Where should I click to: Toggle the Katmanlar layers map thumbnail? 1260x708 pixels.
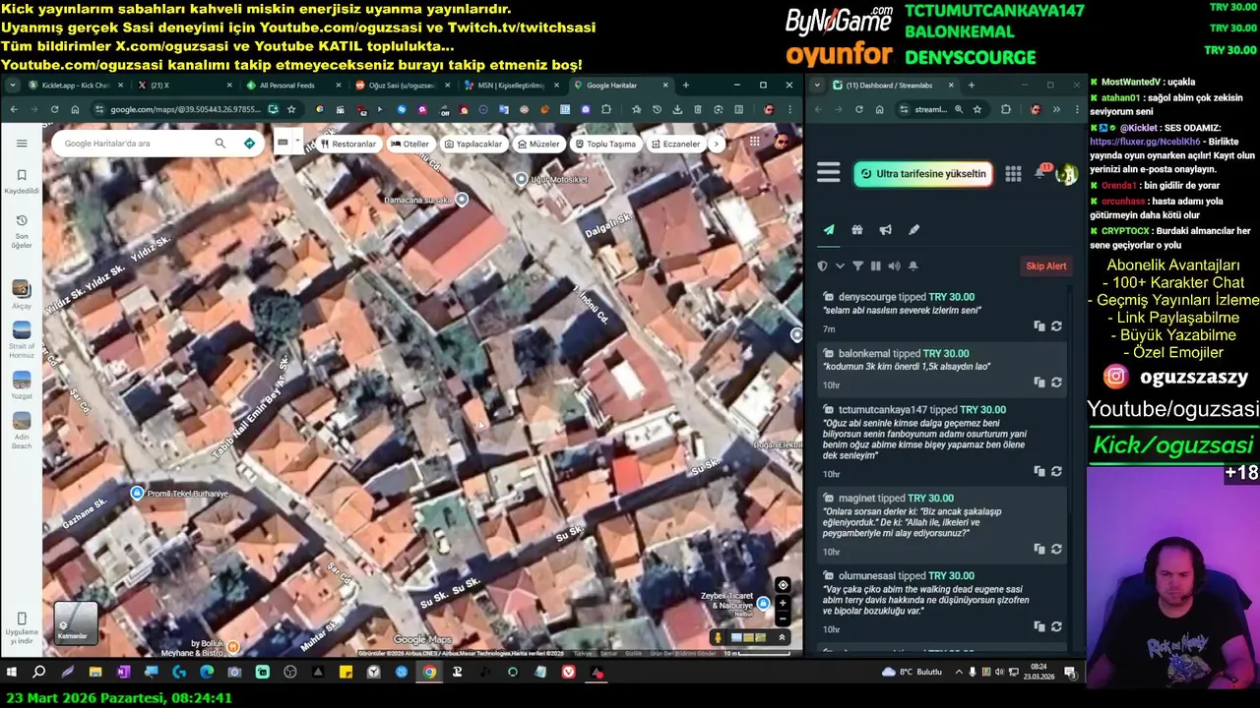point(76,621)
